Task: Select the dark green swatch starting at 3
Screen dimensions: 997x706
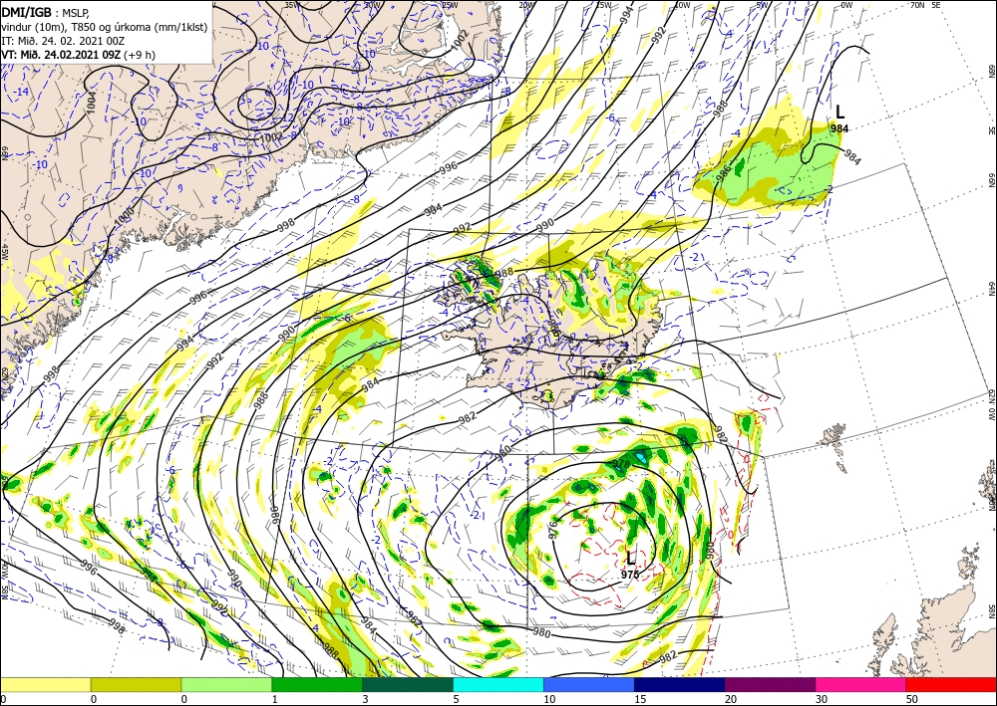Action: [408, 684]
